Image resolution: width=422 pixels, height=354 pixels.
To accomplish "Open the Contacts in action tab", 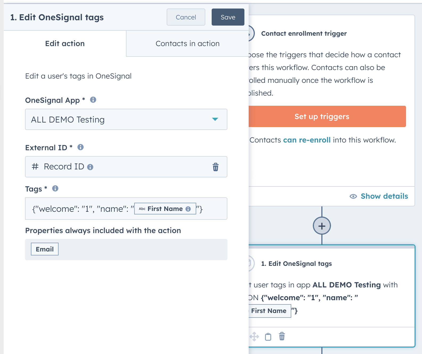I will 187,43.
